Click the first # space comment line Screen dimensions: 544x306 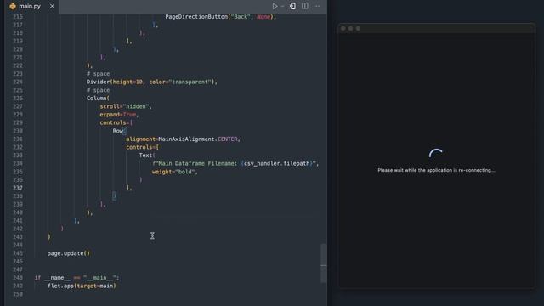pyautogui.click(x=98, y=74)
